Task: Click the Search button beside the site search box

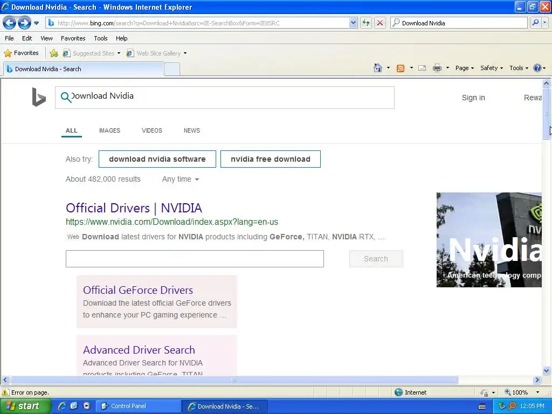Action: 376,259
